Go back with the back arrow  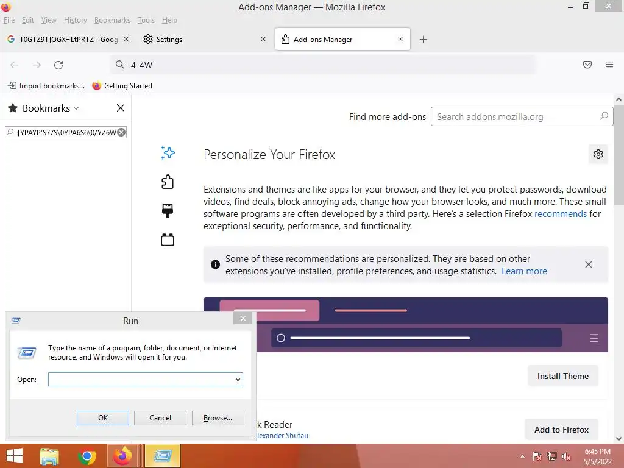(15, 65)
